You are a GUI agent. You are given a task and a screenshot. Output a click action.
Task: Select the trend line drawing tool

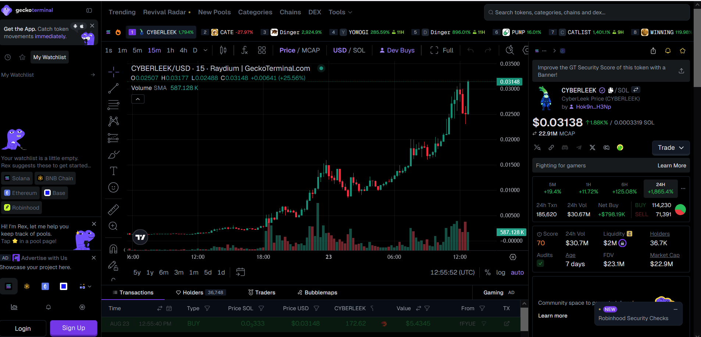click(114, 88)
